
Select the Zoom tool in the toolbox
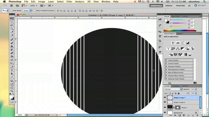tap(12, 91)
